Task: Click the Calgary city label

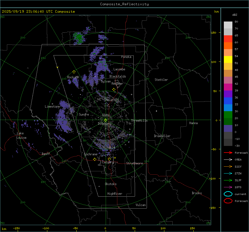Action: point(108,162)
